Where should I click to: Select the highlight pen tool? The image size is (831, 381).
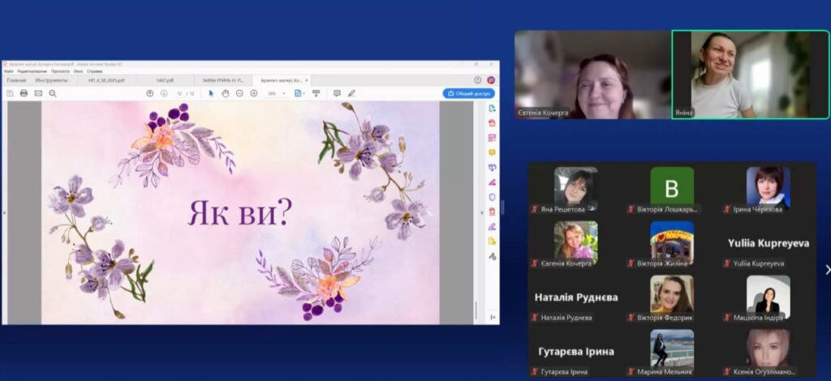tap(351, 93)
